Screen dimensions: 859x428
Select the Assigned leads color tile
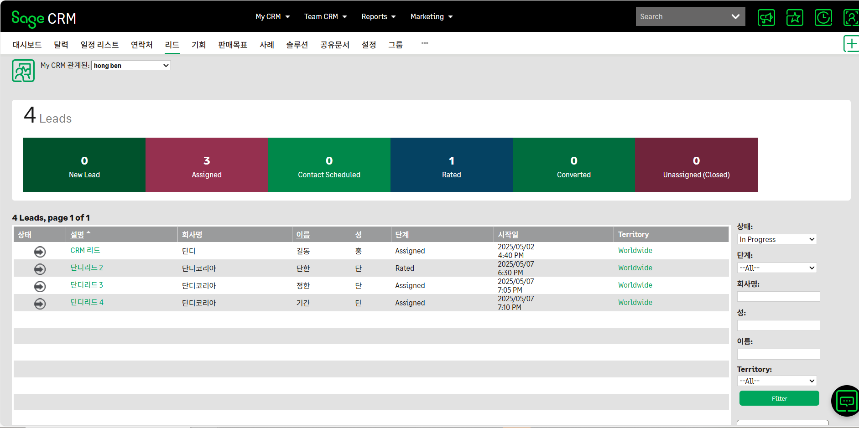coord(207,165)
